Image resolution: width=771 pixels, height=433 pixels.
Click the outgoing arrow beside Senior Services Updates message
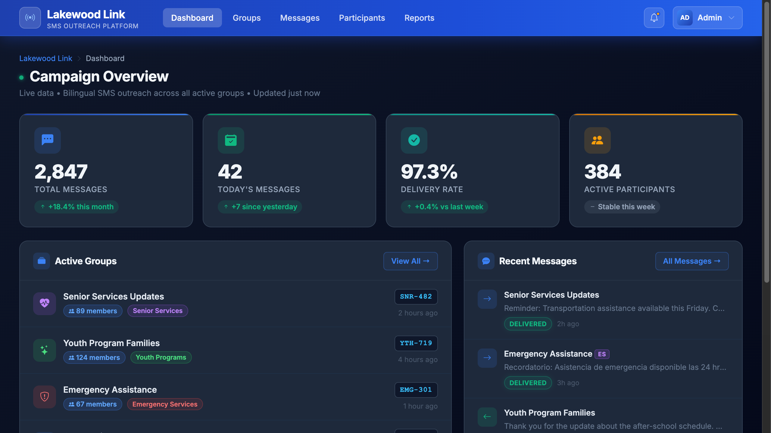pyautogui.click(x=487, y=299)
